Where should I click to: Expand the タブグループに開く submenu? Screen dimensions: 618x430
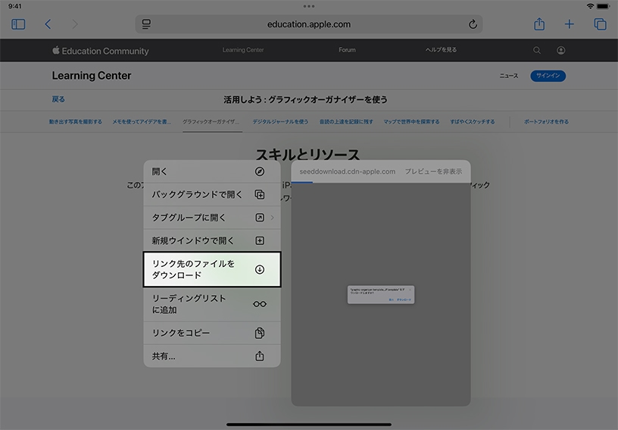point(212,218)
